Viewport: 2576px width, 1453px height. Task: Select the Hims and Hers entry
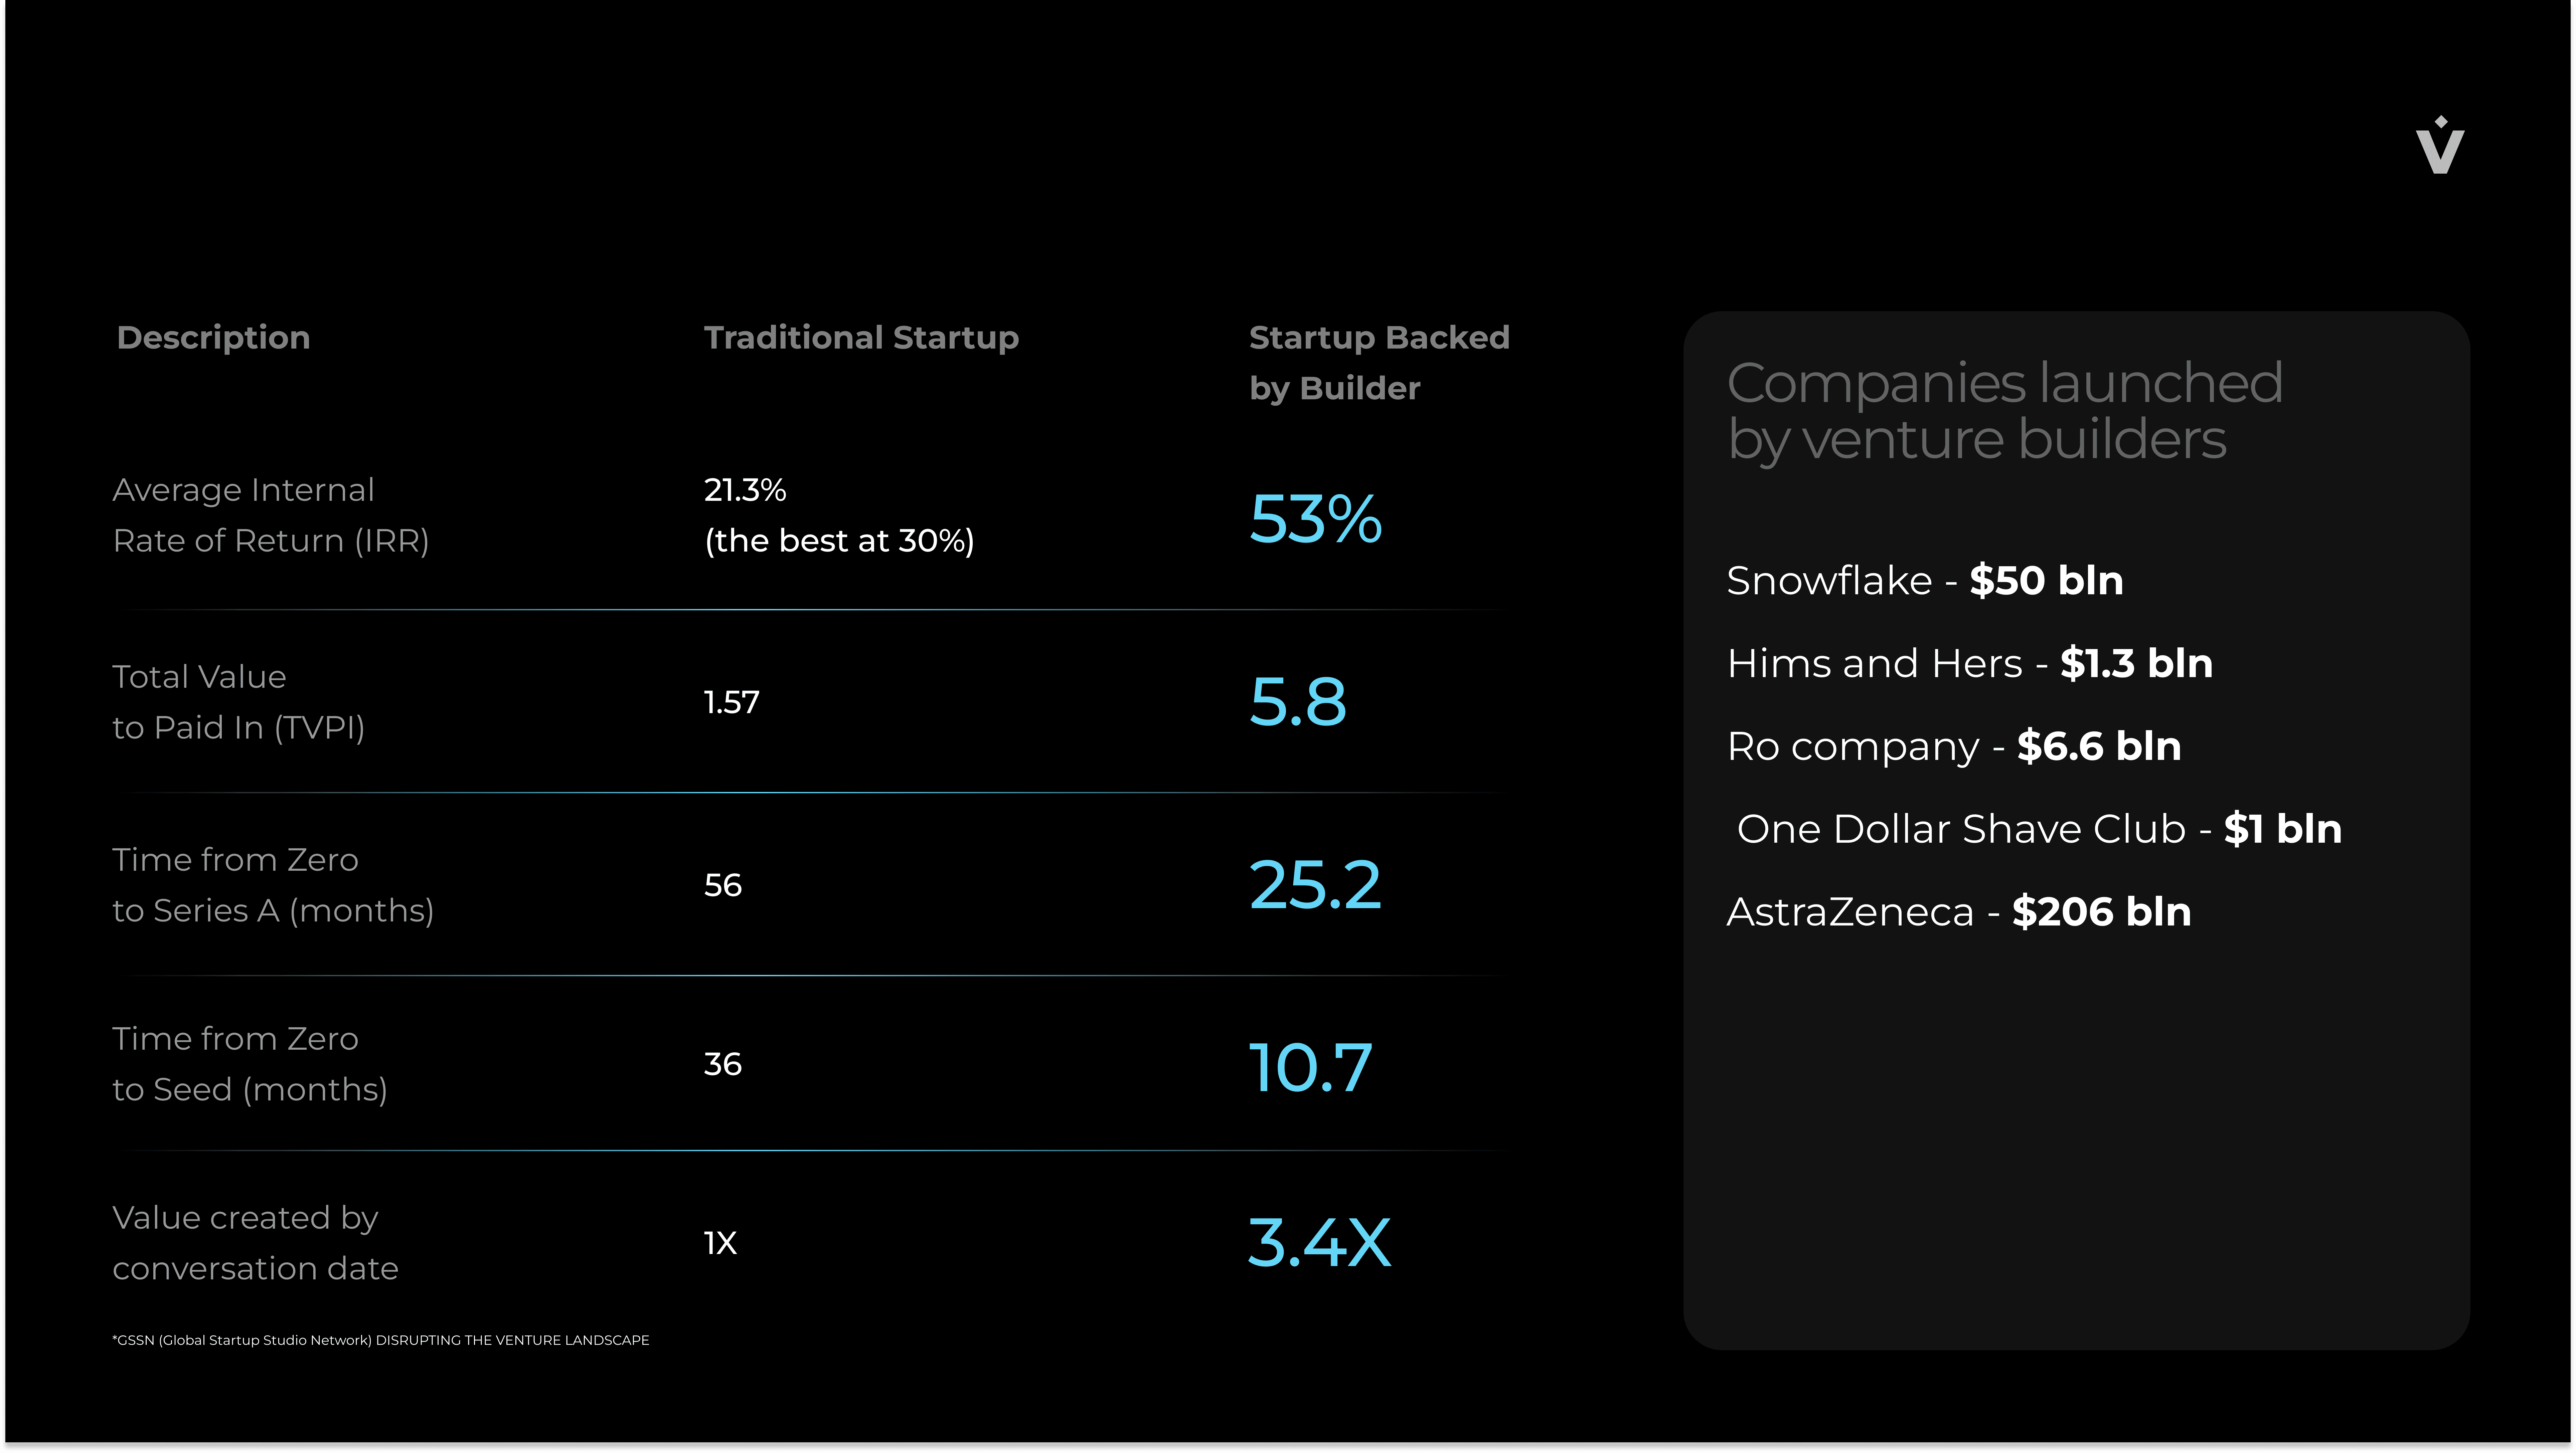[1969, 663]
